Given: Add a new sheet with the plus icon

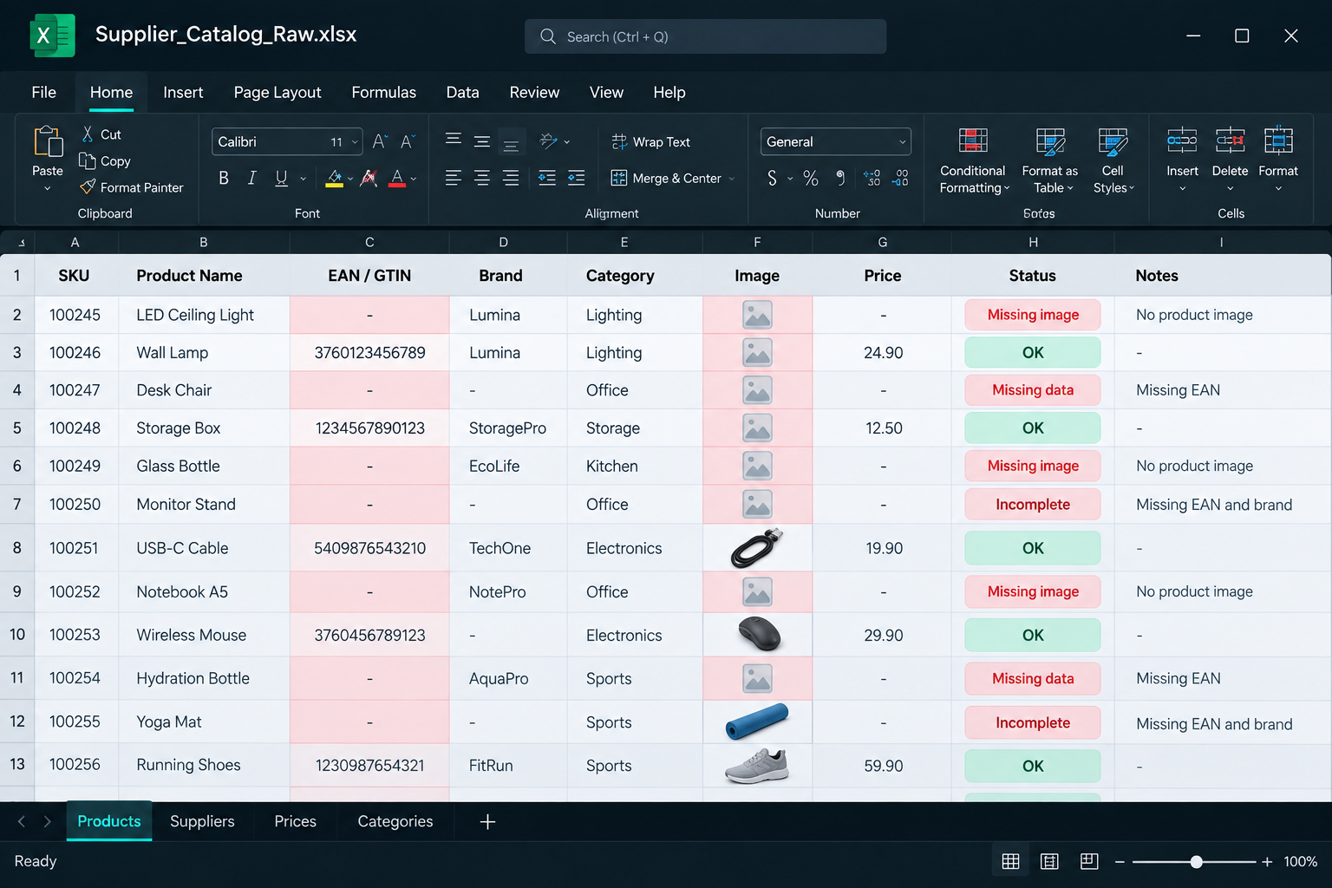Looking at the screenshot, I should pos(487,821).
